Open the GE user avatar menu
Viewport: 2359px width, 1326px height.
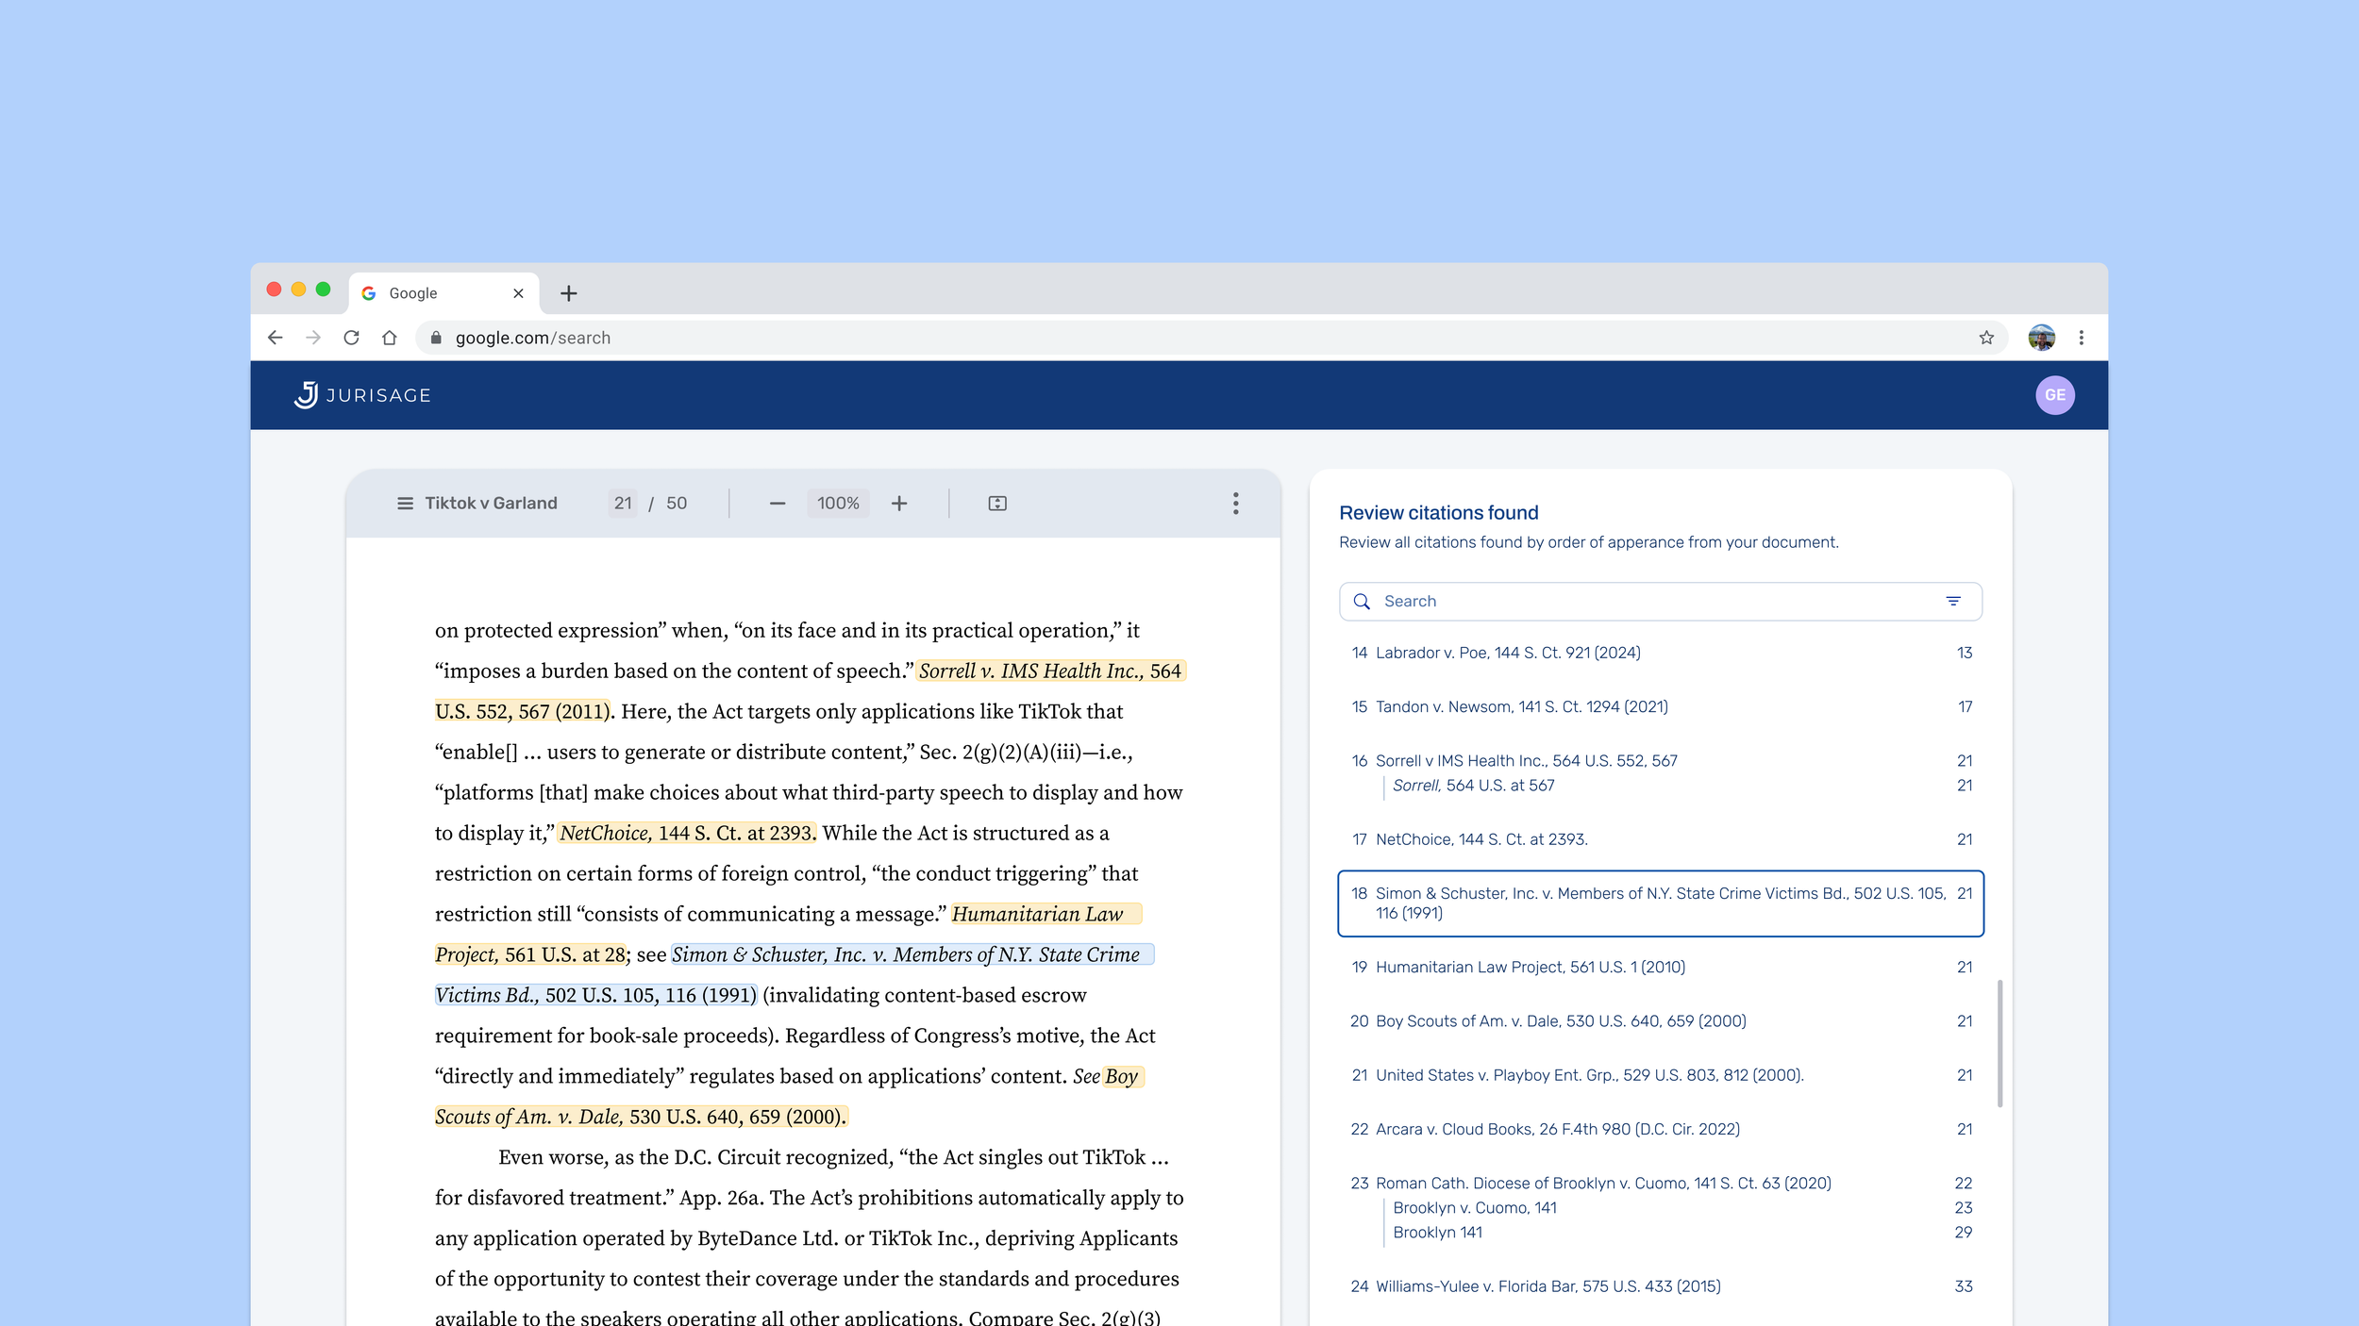tap(2054, 395)
